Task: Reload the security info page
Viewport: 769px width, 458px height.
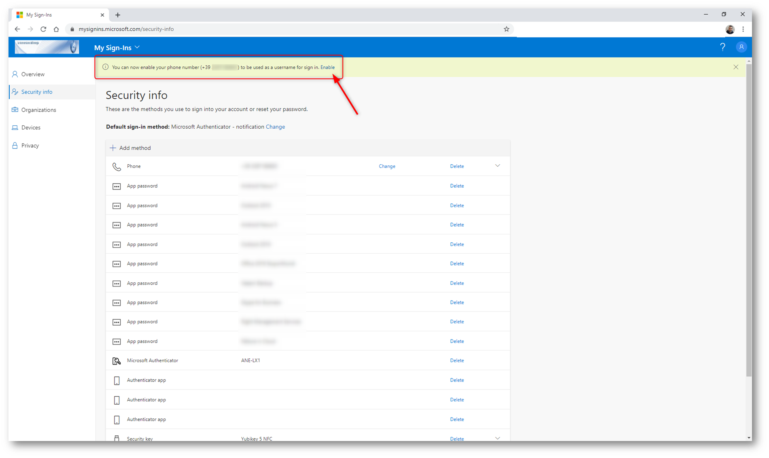Action: (43, 29)
